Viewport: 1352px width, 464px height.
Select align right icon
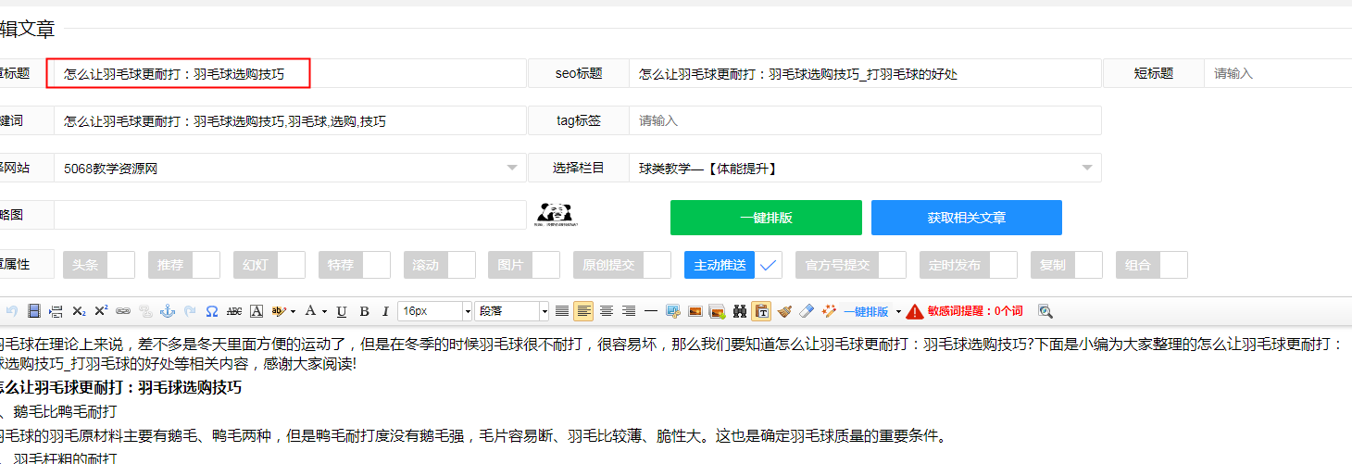coord(629,311)
